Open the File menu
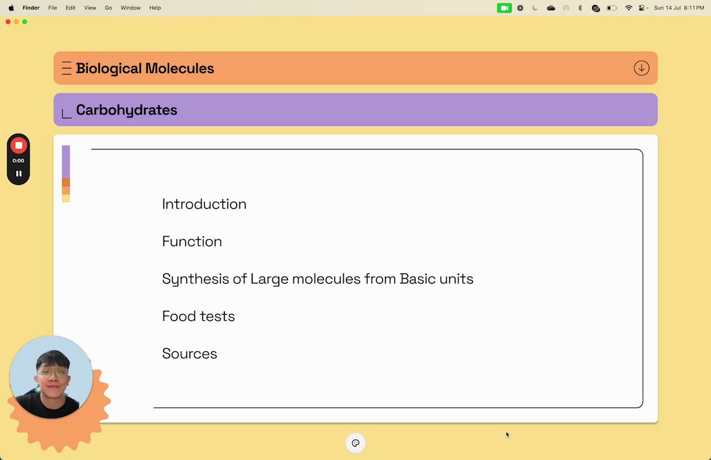The image size is (711, 460). click(x=52, y=8)
